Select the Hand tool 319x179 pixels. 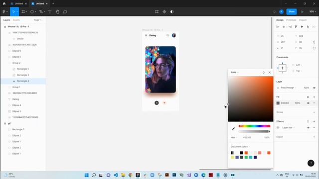[58, 11]
